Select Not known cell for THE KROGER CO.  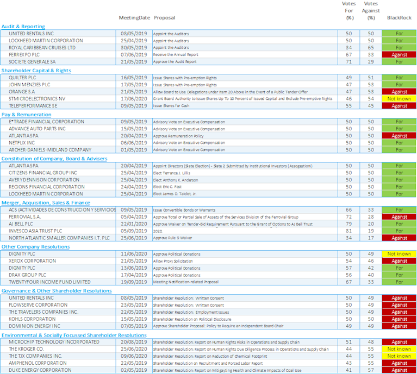[x=399, y=349]
